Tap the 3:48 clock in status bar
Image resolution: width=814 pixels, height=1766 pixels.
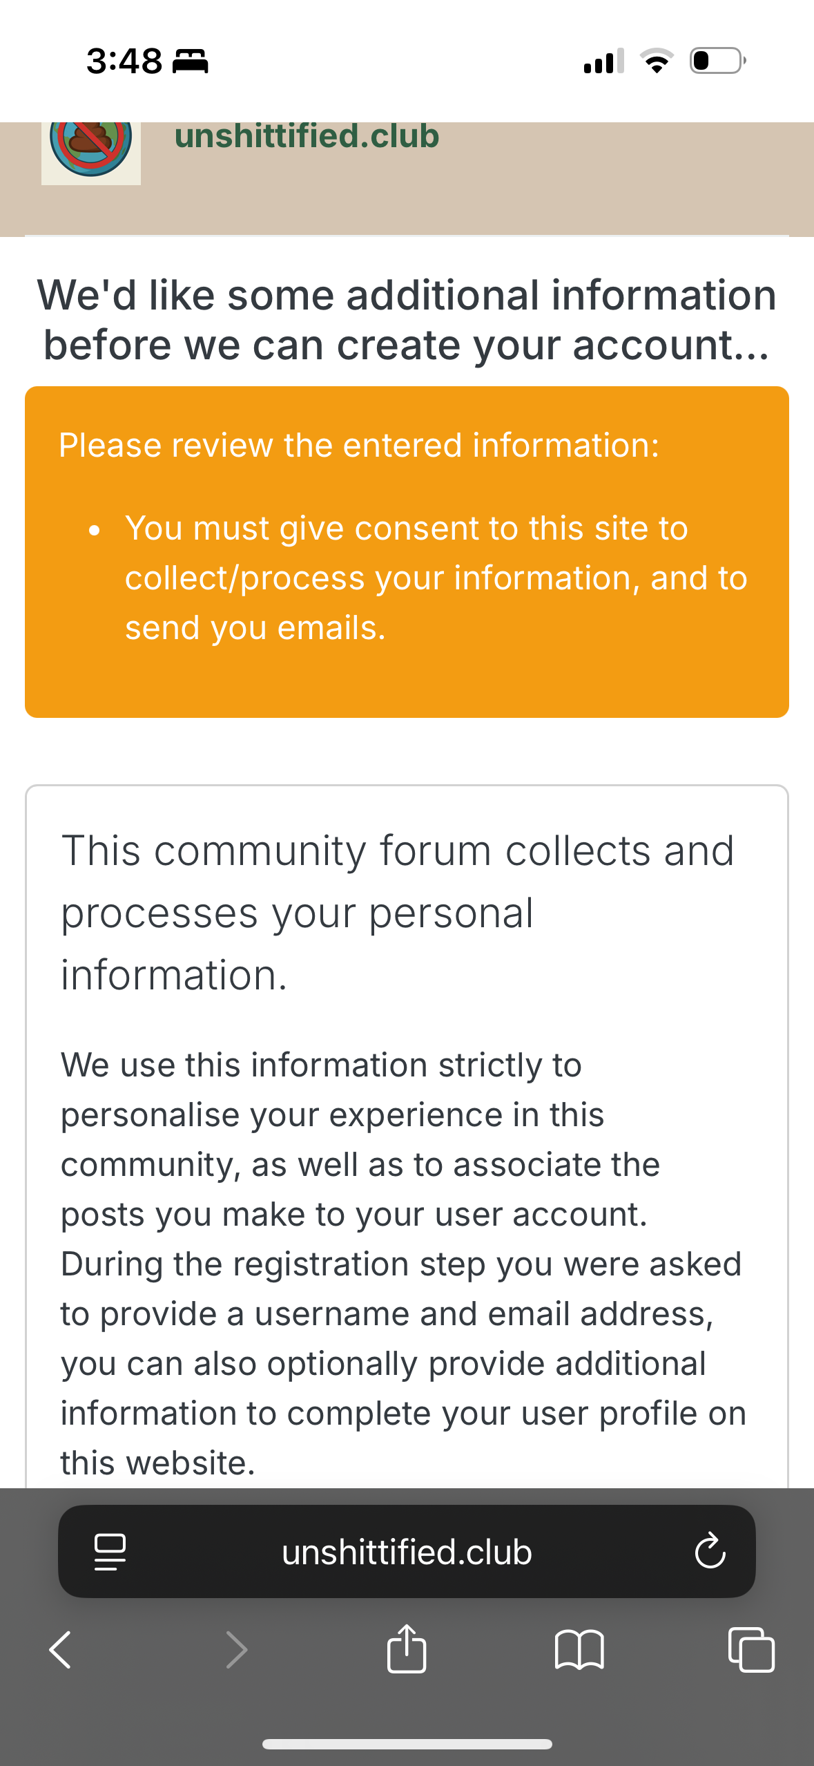click(x=124, y=61)
